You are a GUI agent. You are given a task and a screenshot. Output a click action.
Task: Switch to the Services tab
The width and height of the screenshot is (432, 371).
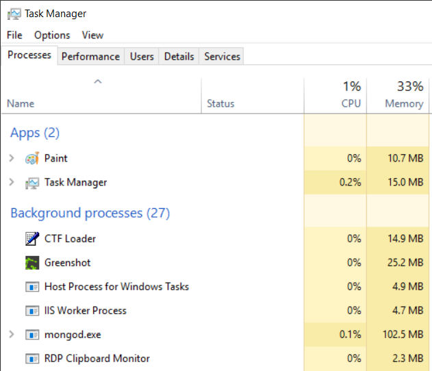(x=222, y=56)
